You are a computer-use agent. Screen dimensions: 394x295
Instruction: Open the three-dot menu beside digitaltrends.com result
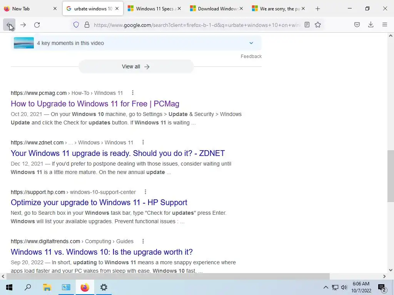(143, 241)
